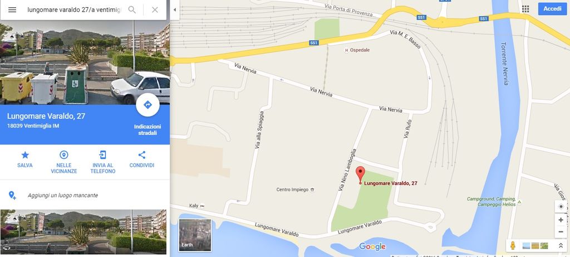Sign in with Accedi button
The height and width of the screenshot is (257, 570).
pos(552,9)
